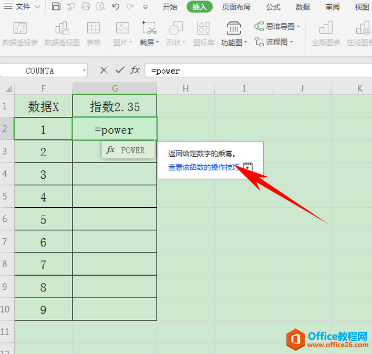The width and height of the screenshot is (372, 354).
Task: Click the Print icon in top toolbar
Action: 85,7
